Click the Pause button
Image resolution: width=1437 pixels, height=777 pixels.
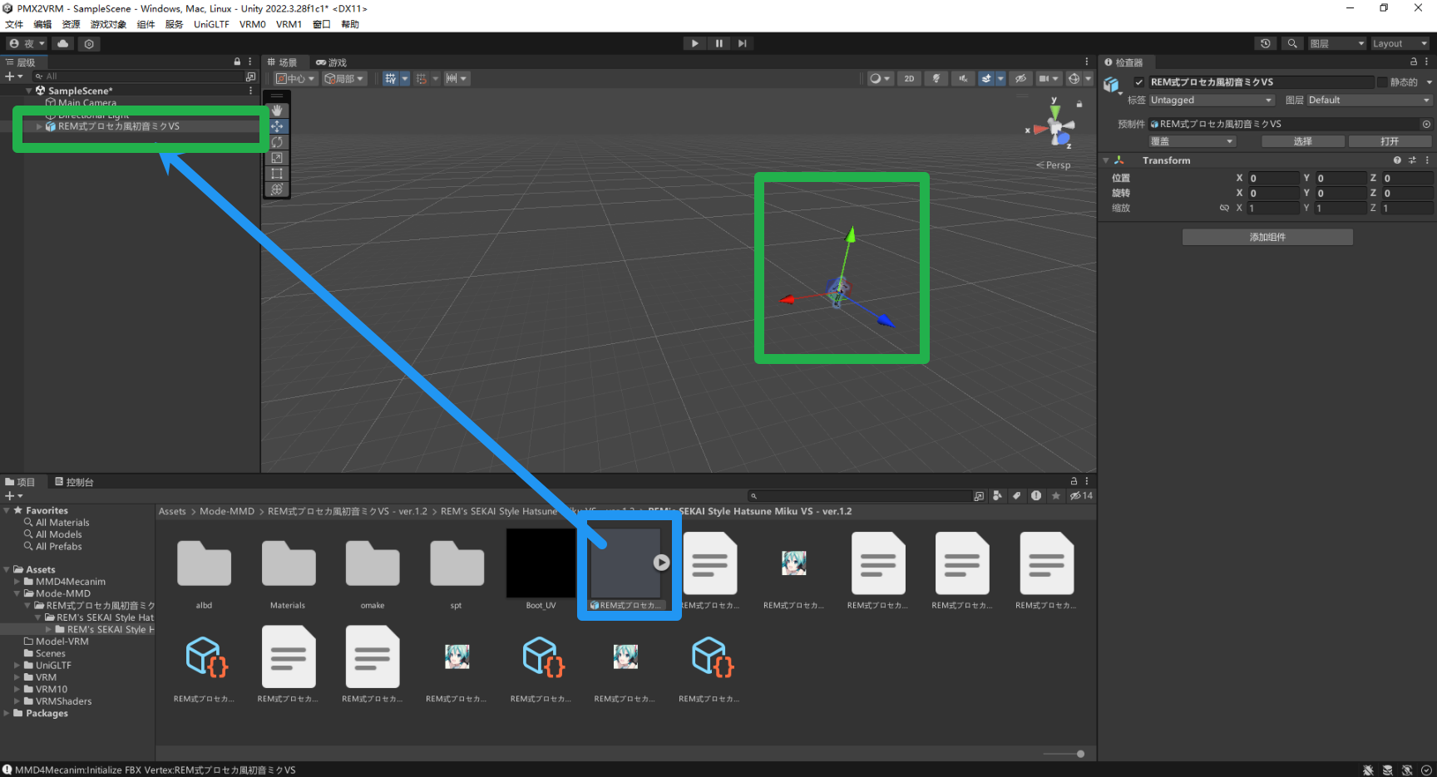click(x=718, y=43)
